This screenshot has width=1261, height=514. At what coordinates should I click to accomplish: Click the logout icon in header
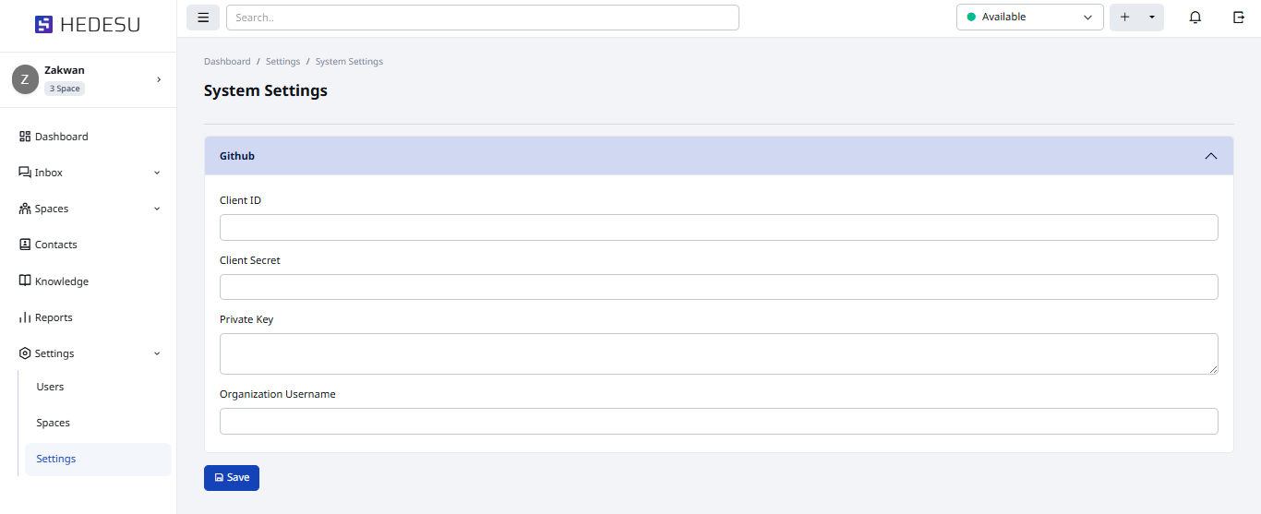[x=1239, y=18]
